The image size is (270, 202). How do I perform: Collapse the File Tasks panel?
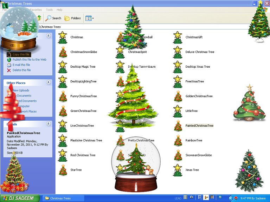49,35
